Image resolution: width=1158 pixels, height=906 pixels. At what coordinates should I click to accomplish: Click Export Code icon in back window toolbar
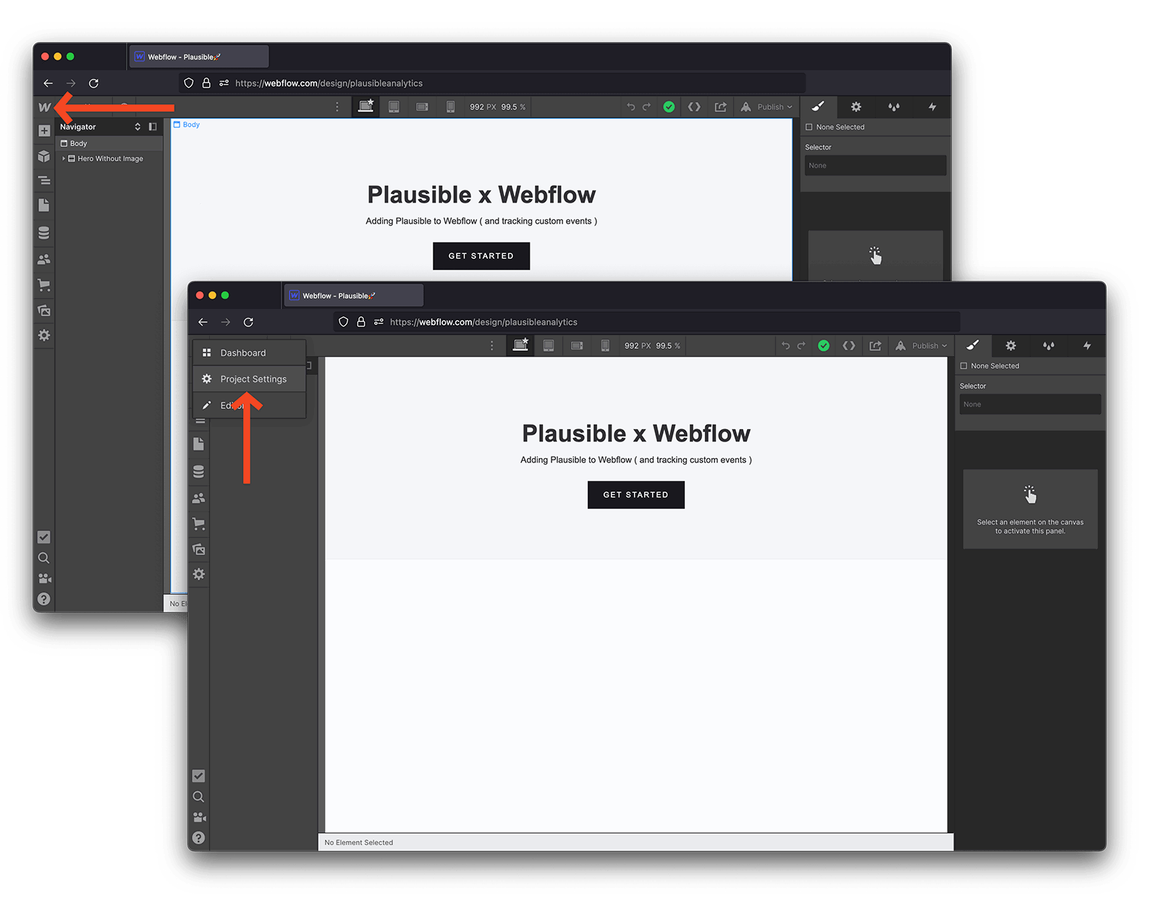(x=694, y=107)
